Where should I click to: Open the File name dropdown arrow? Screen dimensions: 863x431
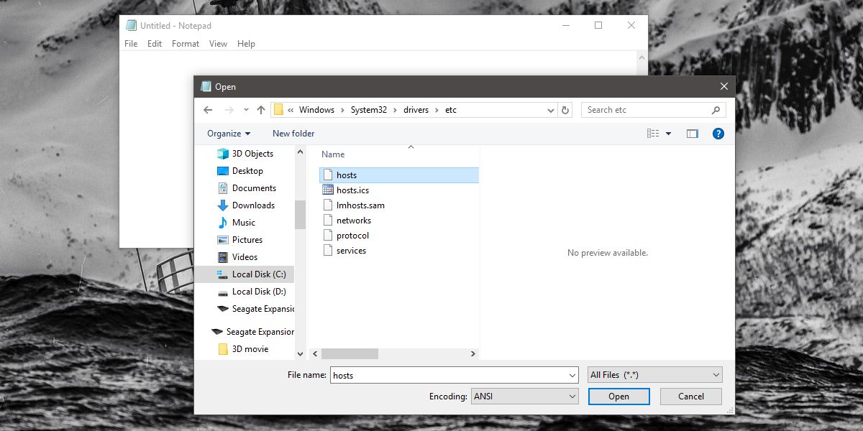pyautogui.click(x=572, y=375)
